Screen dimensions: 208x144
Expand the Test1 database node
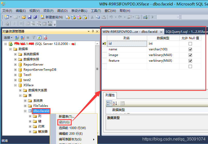pos(16,75)
